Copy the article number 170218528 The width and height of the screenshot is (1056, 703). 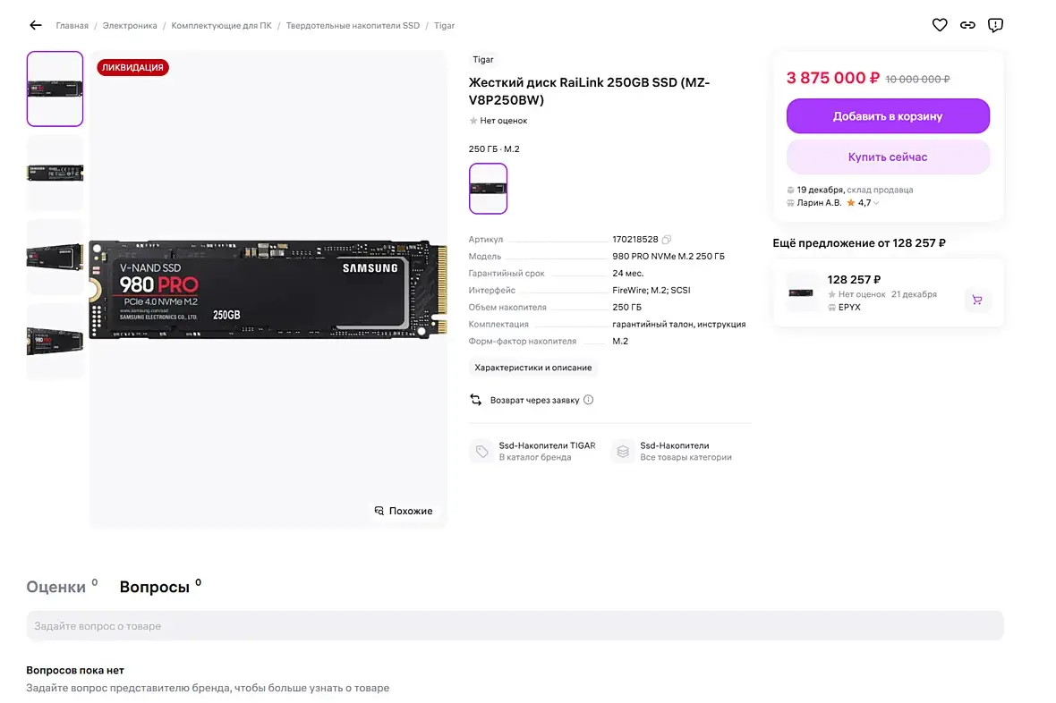point(667,240)
